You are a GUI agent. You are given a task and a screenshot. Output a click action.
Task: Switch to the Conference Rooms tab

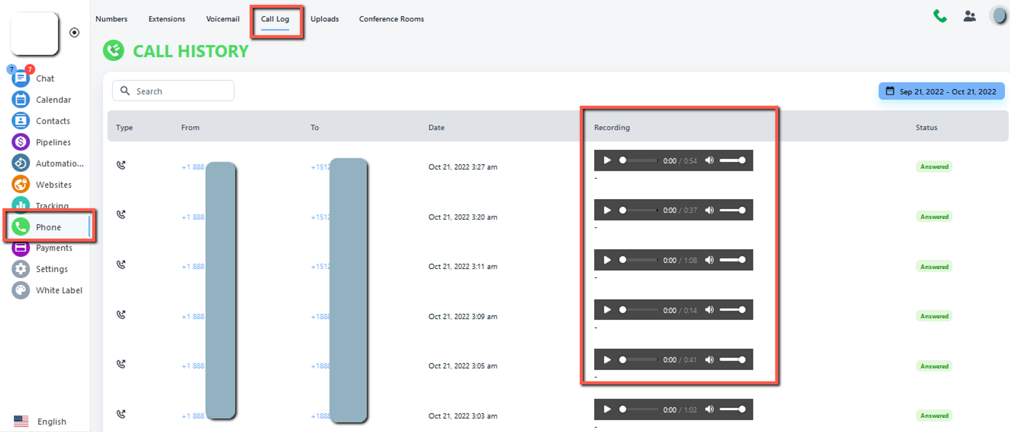click(391, 19)
